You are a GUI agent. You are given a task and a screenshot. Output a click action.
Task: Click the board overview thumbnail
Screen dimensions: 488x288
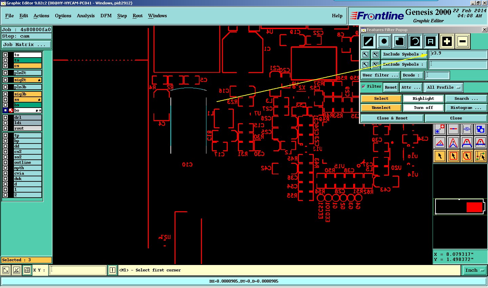(x=460, y=207)
